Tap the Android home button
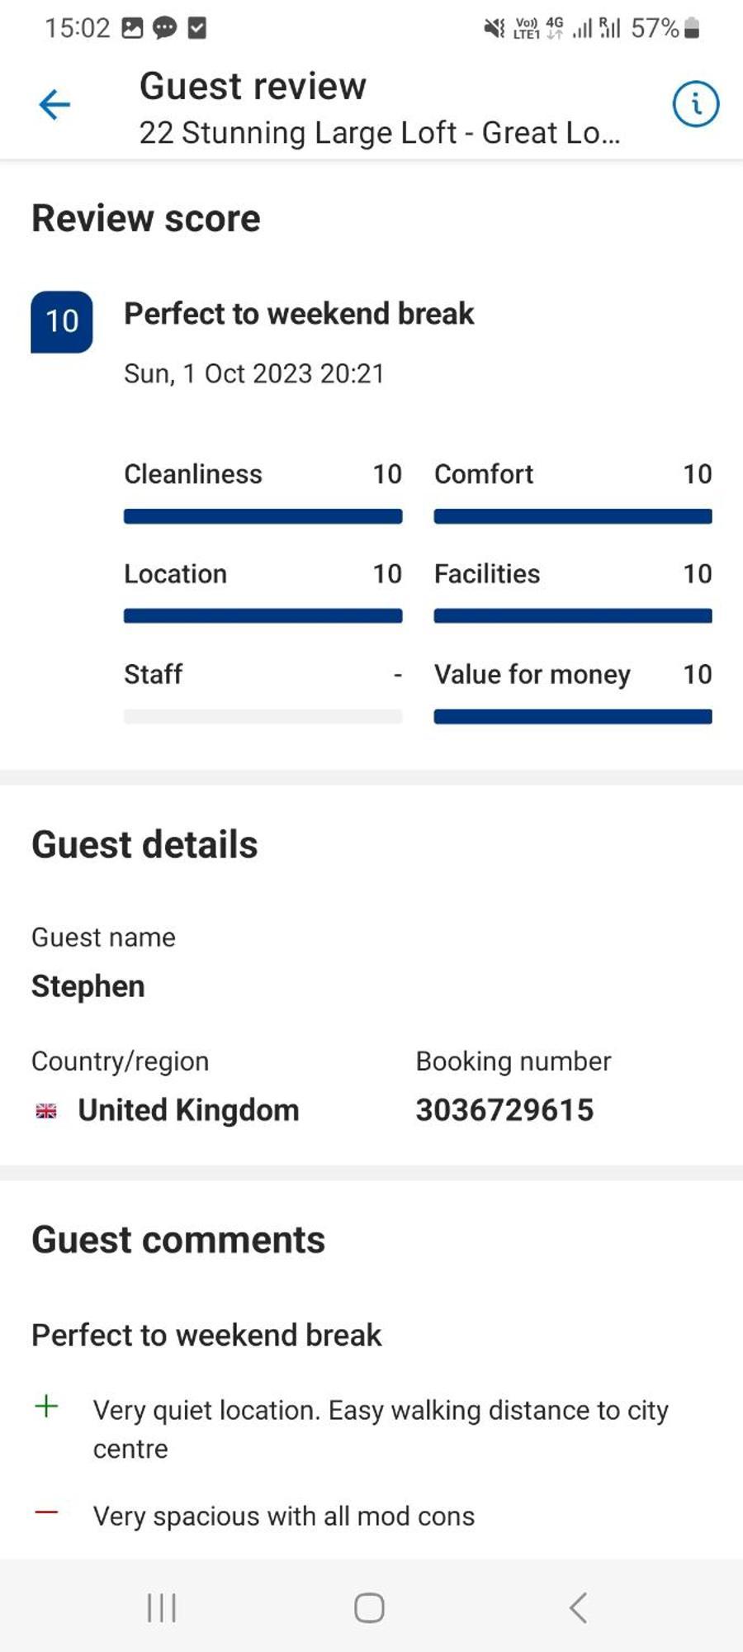 369,1607
